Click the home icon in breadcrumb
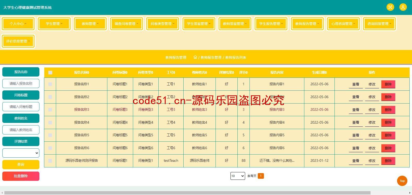 point(195,57)
